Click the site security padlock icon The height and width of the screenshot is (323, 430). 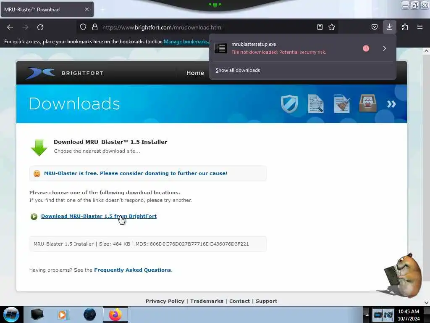tap(95, 27)
